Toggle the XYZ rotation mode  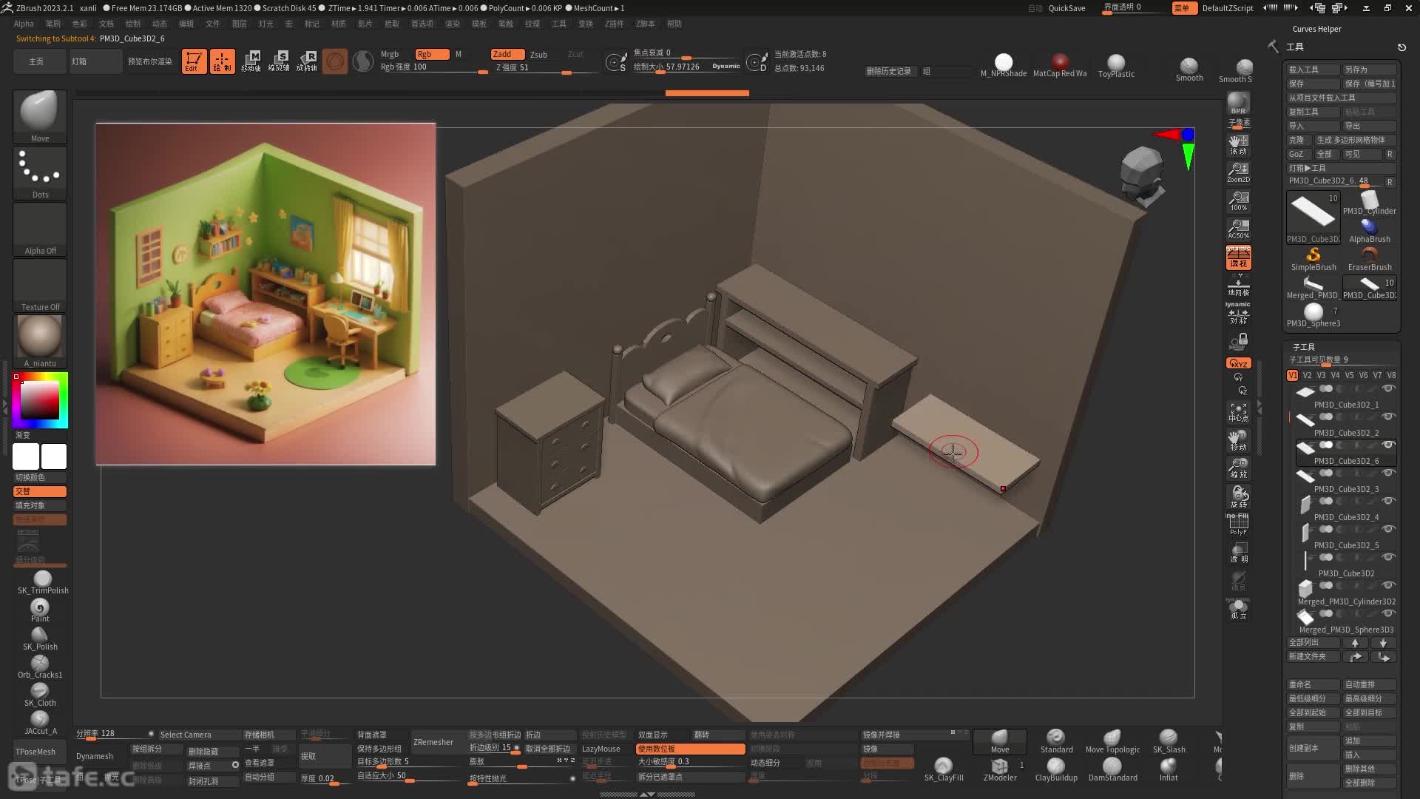click(x=1238, y=363)
